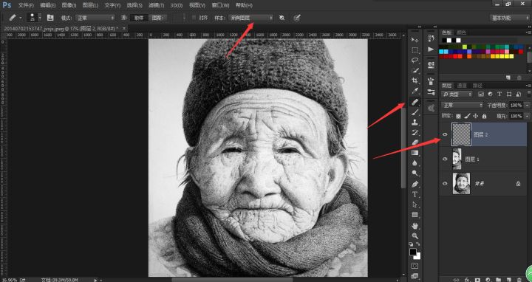Hide layer 图层 2

pos(445,134)
